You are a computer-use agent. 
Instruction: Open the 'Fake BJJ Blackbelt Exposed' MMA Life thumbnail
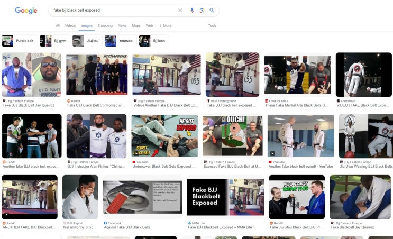(225, 197)
